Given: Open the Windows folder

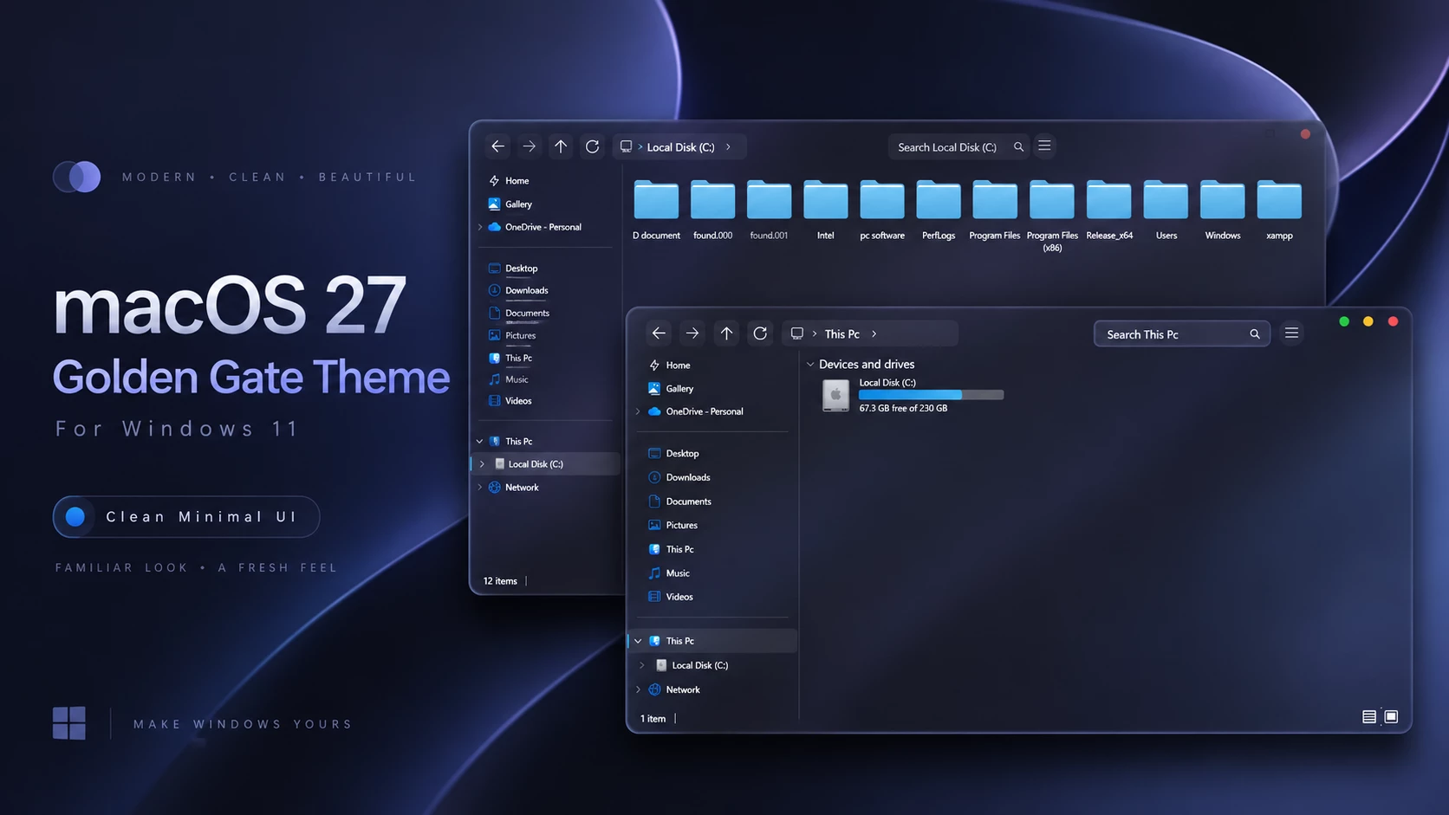Looking at the screenshot, I should [1223, 210].
